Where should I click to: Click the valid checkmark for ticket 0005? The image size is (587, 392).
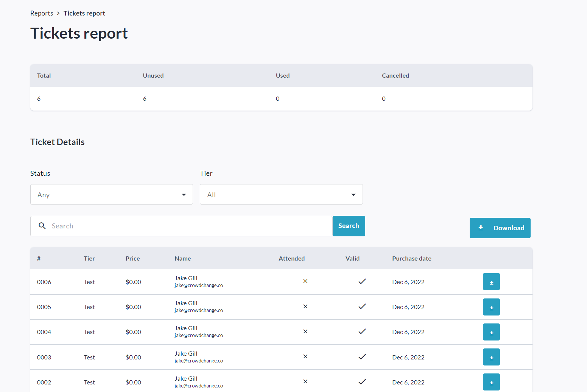[362, 306]
